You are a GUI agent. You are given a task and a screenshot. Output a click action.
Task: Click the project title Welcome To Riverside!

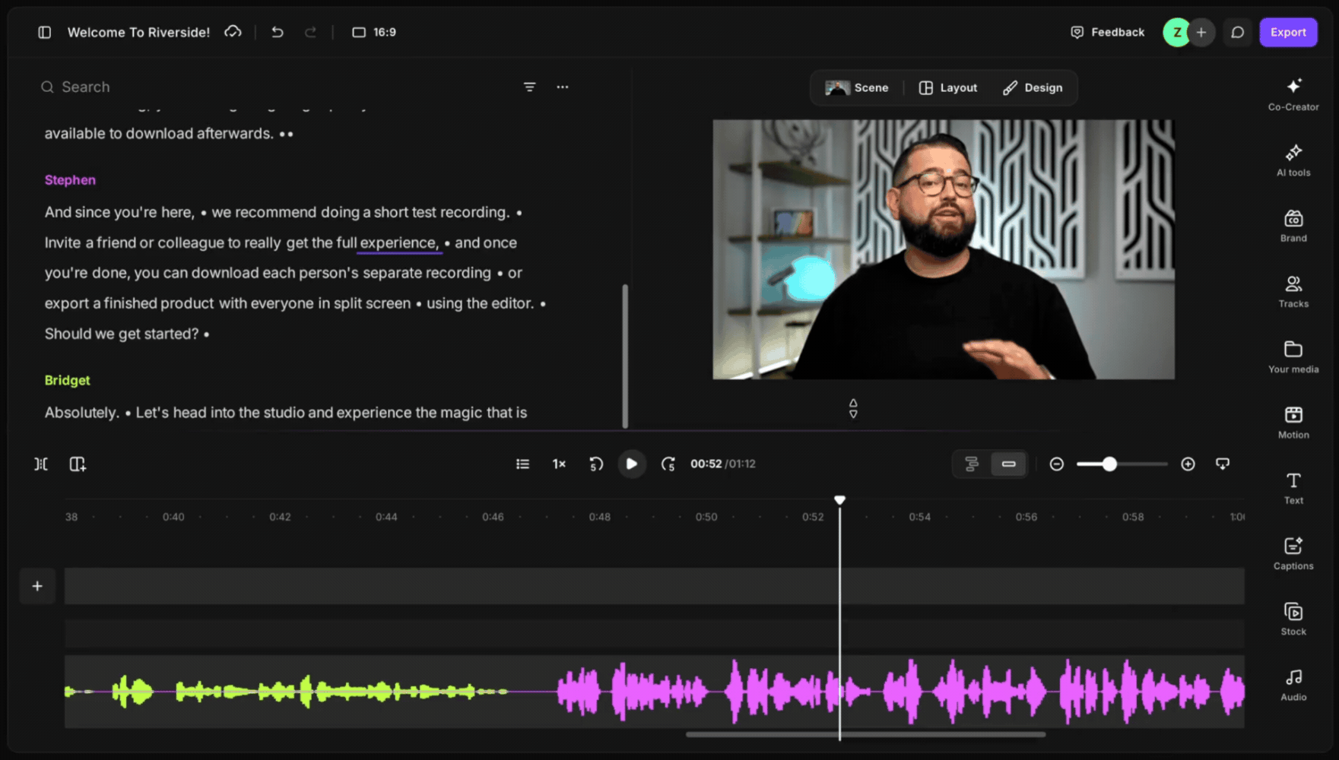click(x=138, y=32)
